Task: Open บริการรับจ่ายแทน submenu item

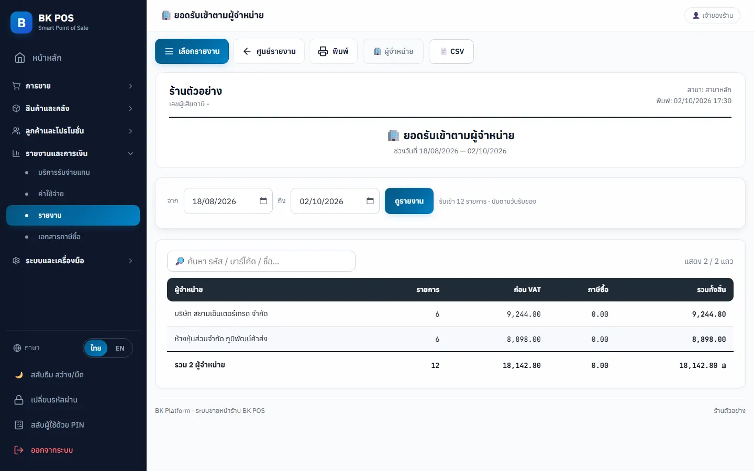Action: [73, 172]
